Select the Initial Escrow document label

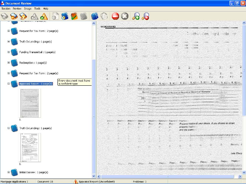pyautogui.click(x=33, y=172)
